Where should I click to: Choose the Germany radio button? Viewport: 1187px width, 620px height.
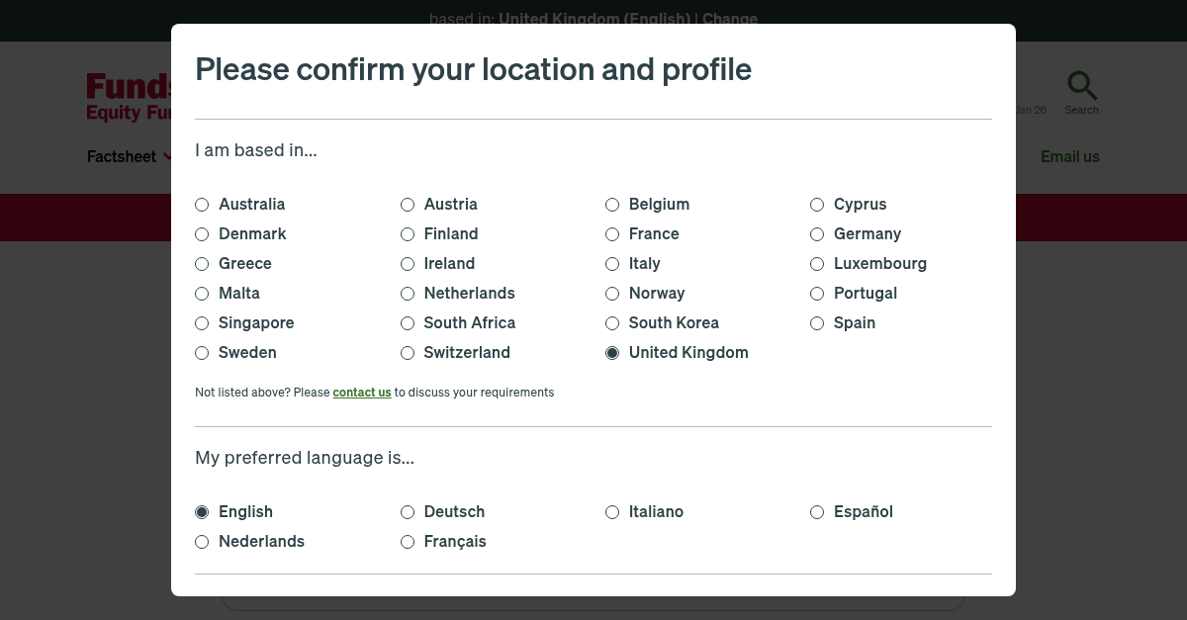pos(817,234)
